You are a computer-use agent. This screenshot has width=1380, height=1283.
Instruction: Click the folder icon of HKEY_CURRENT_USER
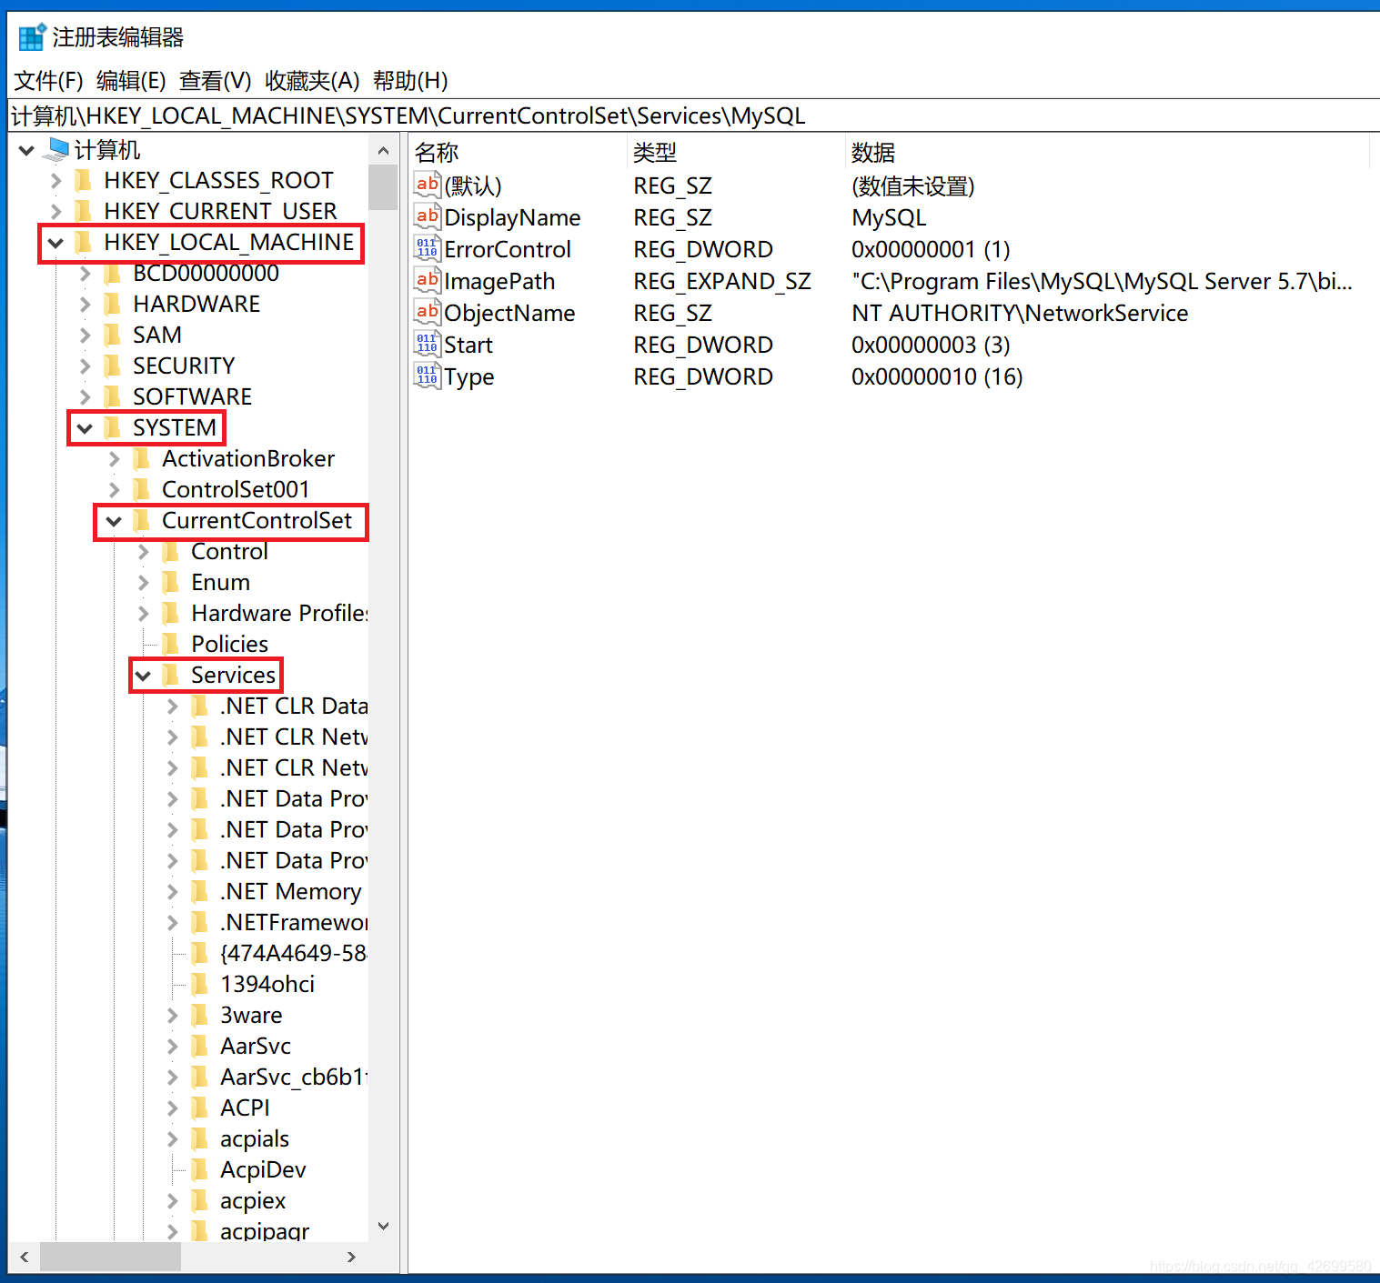pyautogui.click(x=84, y=211)
